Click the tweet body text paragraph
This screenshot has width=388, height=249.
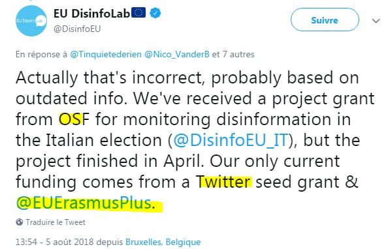[x=195, y=140]
